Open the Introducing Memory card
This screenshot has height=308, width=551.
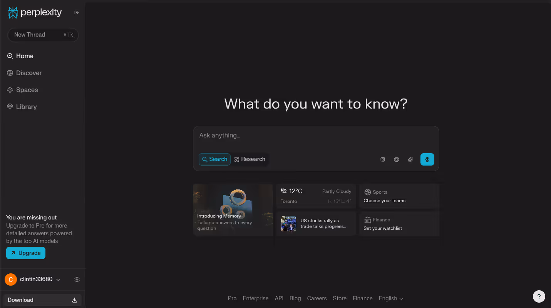[x=233, y=209]
